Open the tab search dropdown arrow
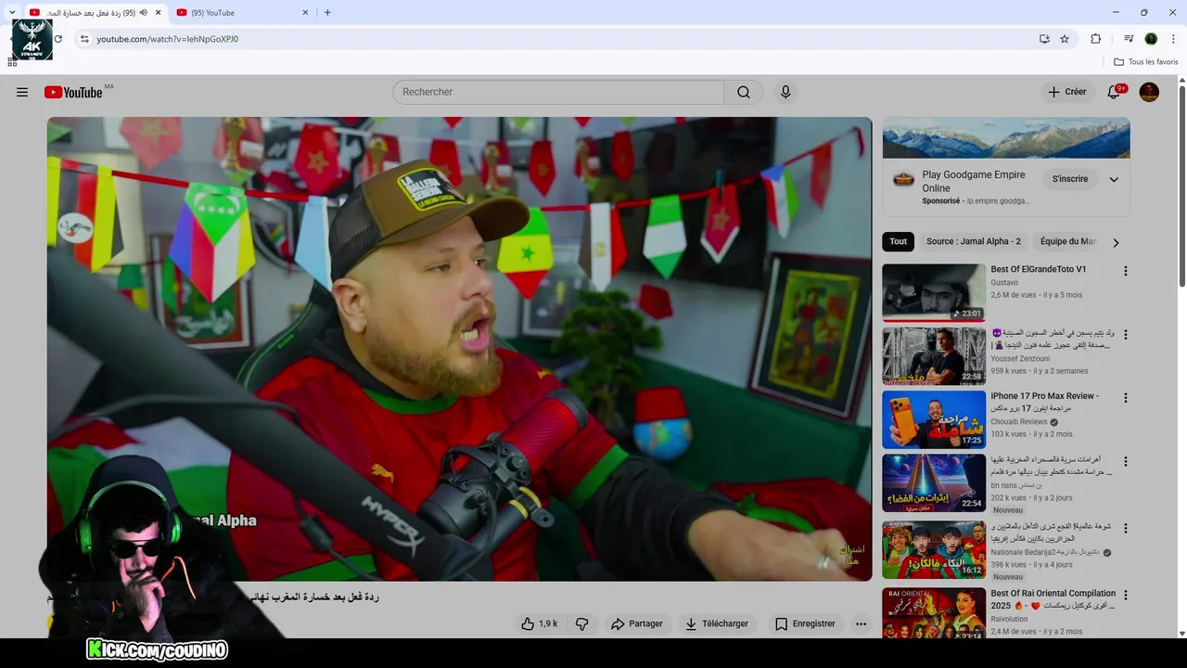 (x=12, y=12)
